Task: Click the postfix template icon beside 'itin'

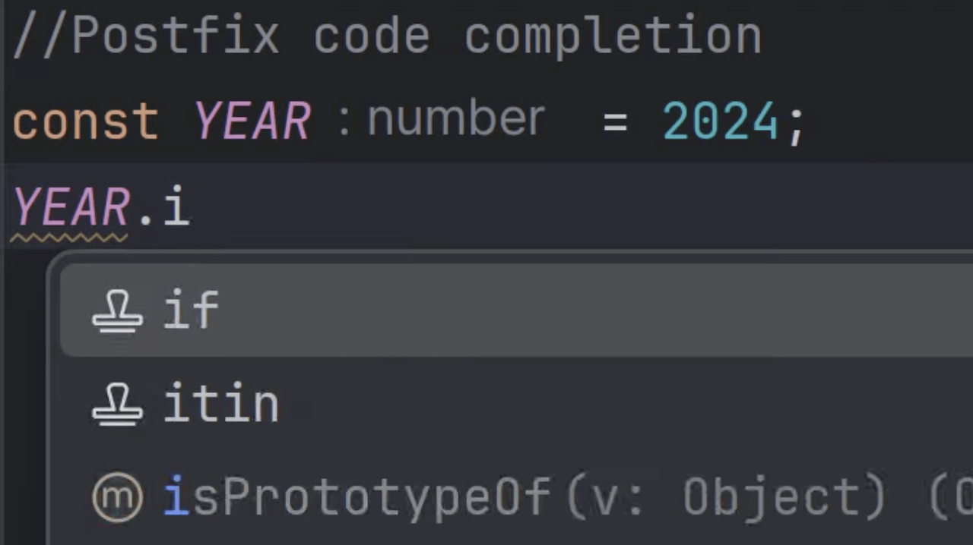Action: (117, 404)
